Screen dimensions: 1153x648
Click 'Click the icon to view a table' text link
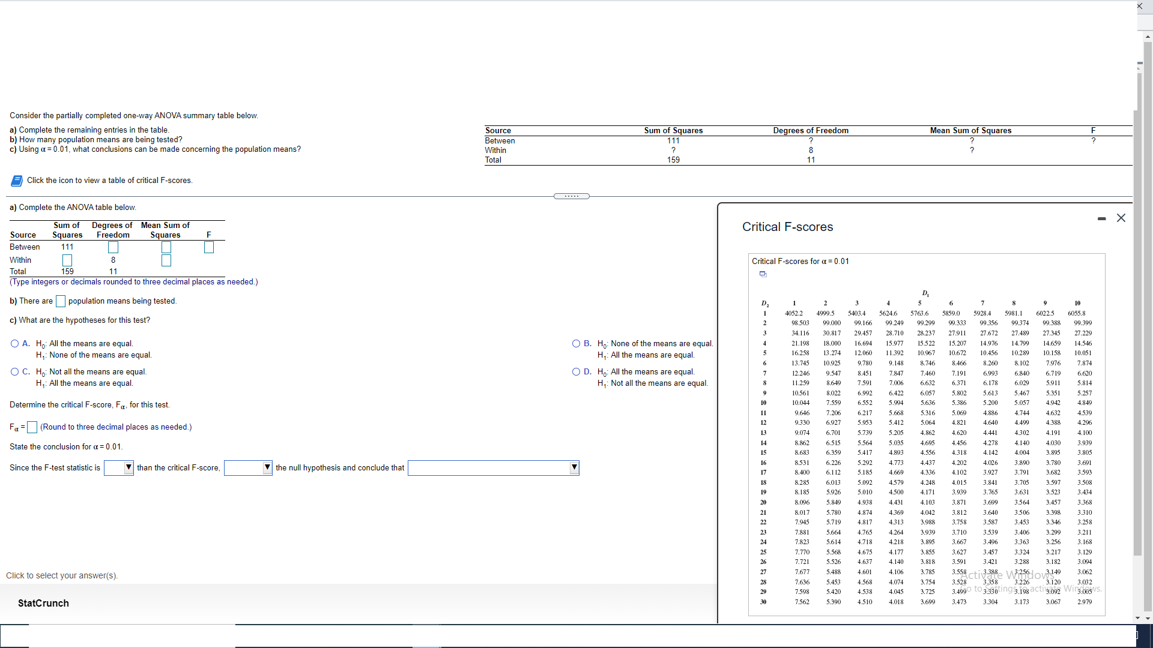click(109, 181)
